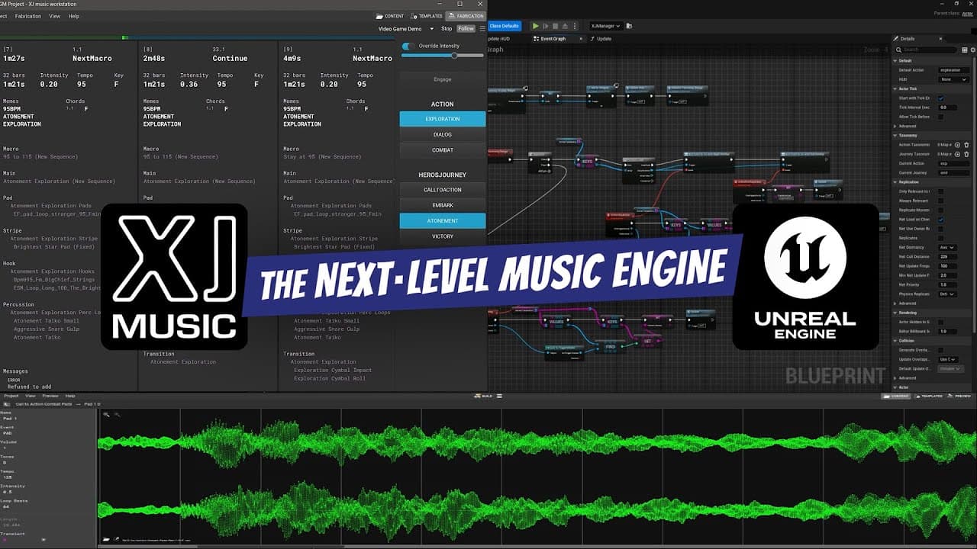This screenshot has width=977, height=549.
Task: Collapse the Rendering section
Action: pyautogui.click(x=895, y=313)
